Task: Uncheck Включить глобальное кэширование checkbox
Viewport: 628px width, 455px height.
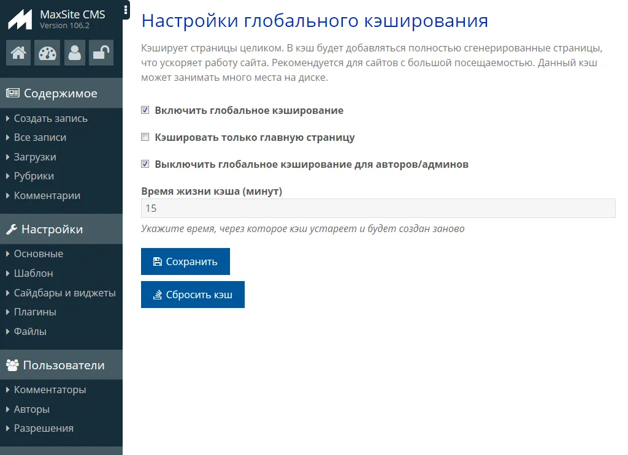Action: 145,111
